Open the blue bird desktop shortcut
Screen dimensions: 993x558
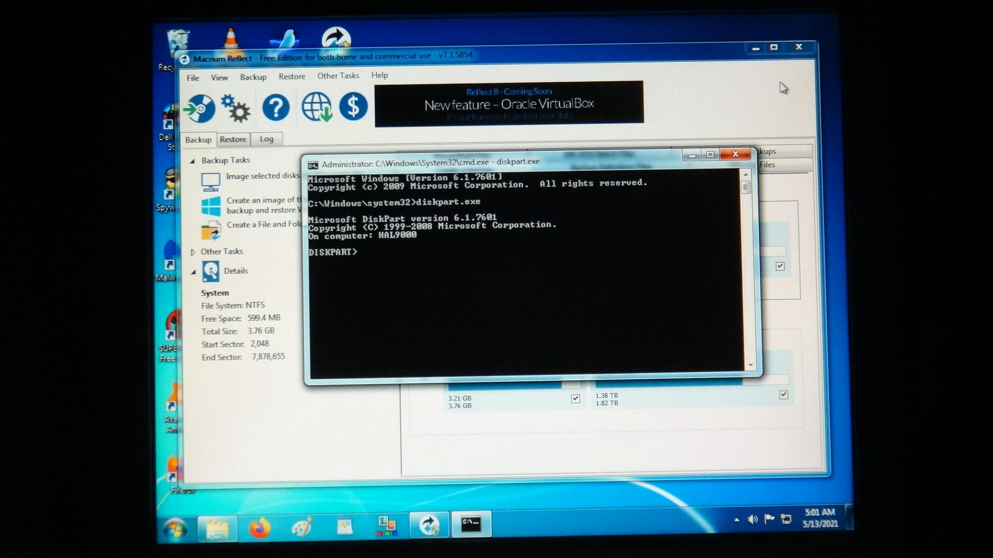click(285, 39)
